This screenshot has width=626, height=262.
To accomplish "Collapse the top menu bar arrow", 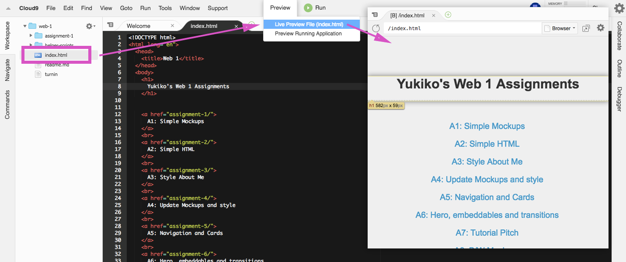I will pos(8,8).
